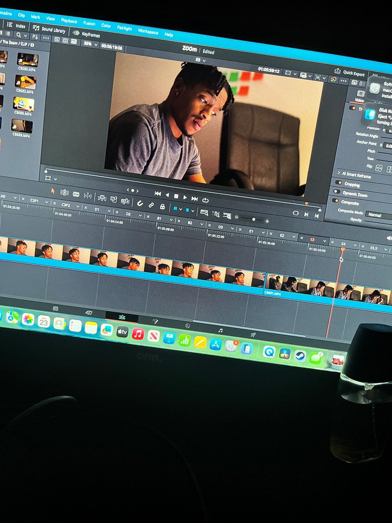This screenshot has height=523, width=392.
Task: Switch to the C3P1 timeline tab
Action: pyautogui.click(x=34, y=200)
